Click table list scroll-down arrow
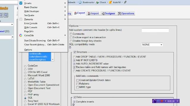 point(53,59)
